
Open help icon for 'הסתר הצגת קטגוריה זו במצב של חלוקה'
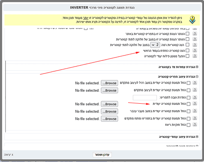pyautogui.click(x=195, y=39)
